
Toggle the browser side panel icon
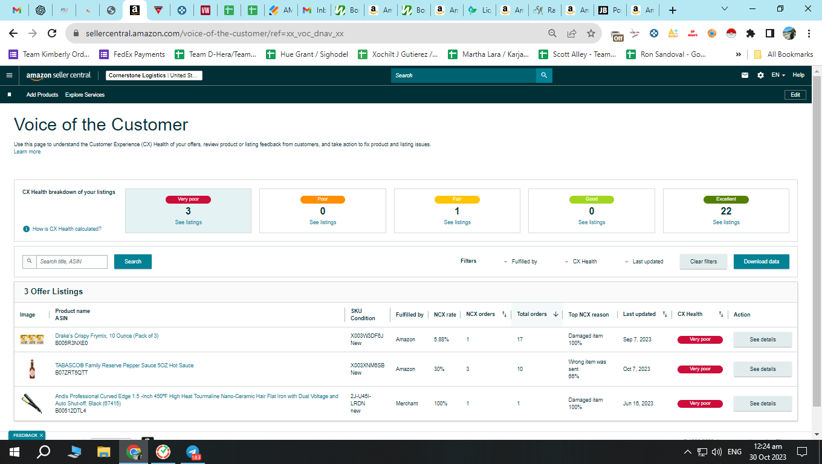pyautogui.click(x=770, y=33)
